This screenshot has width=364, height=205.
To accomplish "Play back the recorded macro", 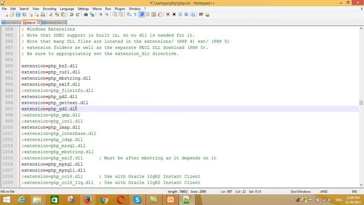I will (x=180, y=15).
